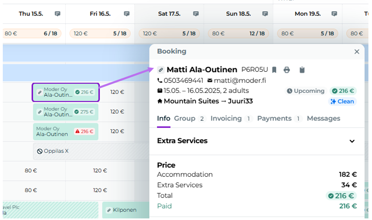Select the Oppilas X blocked reservation
Screen dimensions: 372x220
pyautogui.click(x=53, y=151)
